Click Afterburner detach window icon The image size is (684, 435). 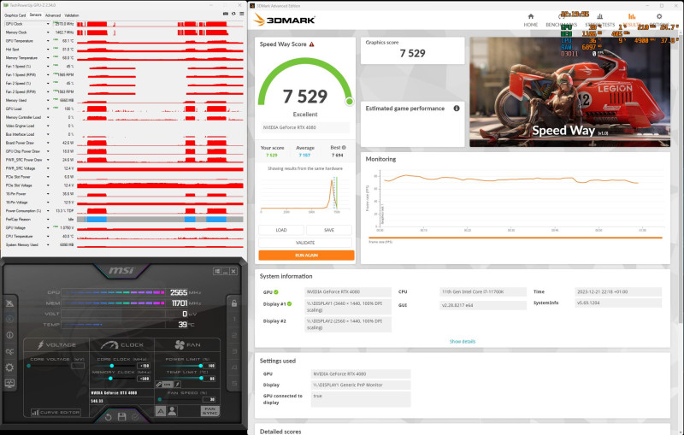pos(217,271)
